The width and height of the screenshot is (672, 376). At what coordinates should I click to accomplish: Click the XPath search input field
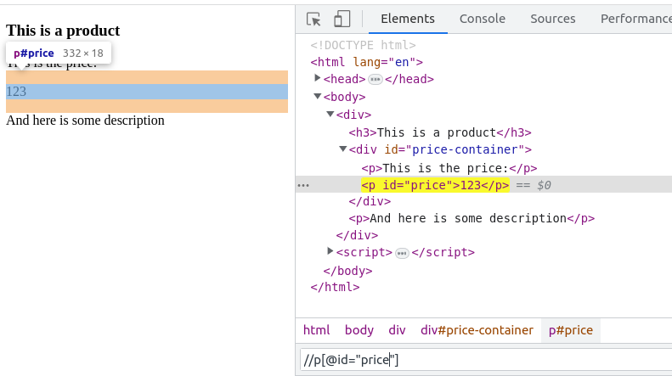484,360
